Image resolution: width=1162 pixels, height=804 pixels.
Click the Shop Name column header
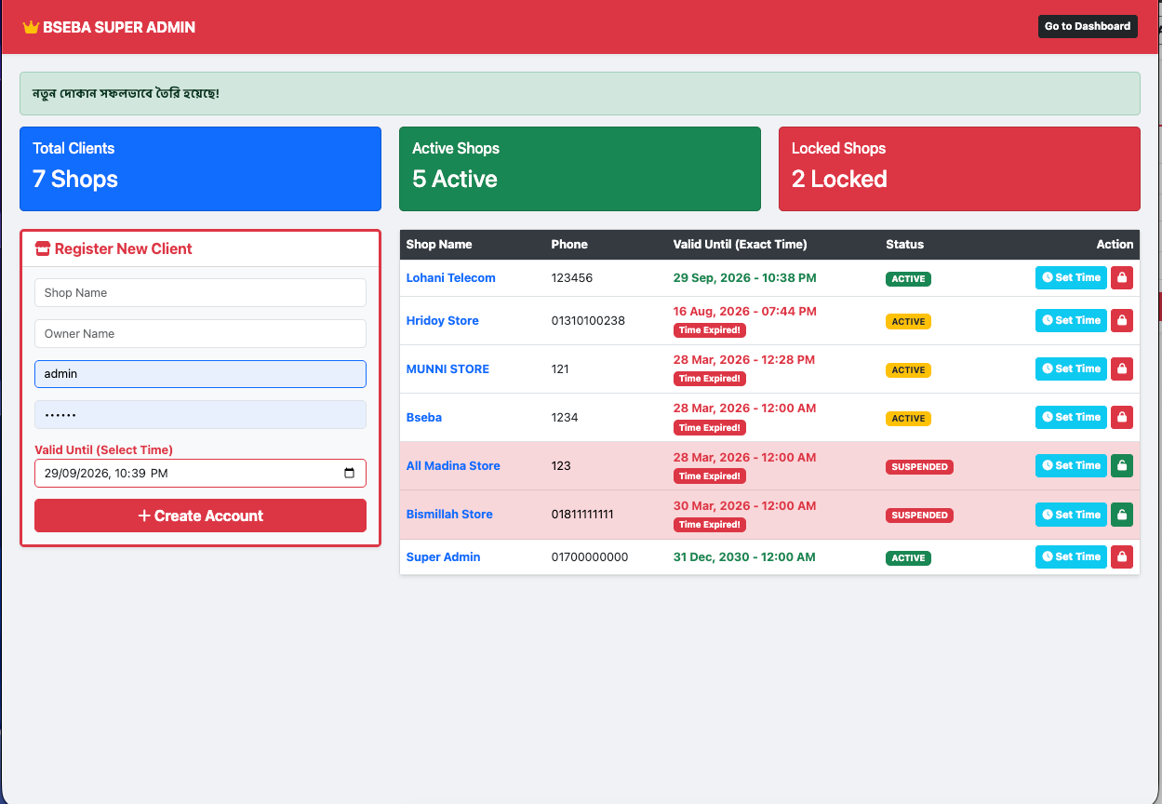click(x=439, y=244)
